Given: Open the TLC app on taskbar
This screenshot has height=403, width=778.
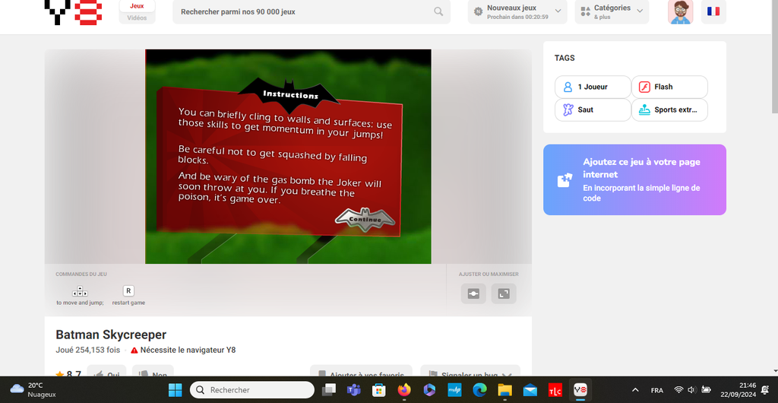Looking at the screenshot, I should point(555,390).
